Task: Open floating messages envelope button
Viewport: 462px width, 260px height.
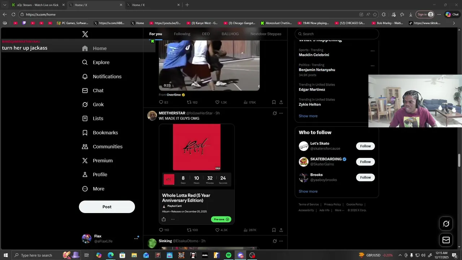Action: coord(446,240)
